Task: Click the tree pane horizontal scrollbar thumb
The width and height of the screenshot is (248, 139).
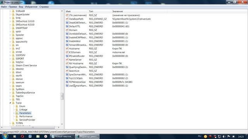Action: [x=33, y=127]
